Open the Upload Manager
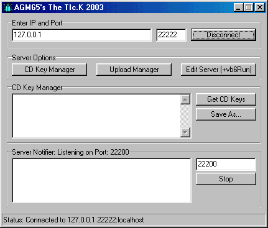The image size is (268, 228). click(134, 70)
